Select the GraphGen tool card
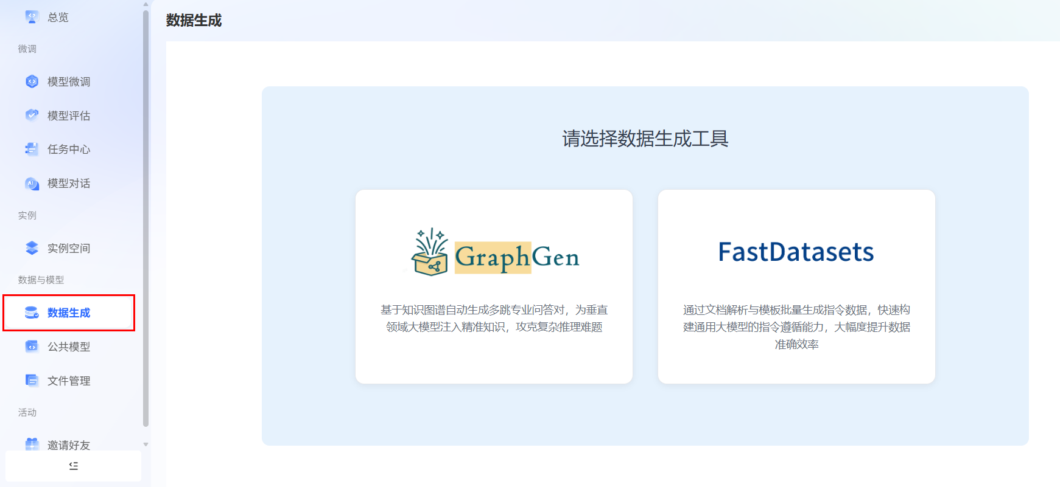Image resolution: width=1060 pixels, height=487 pixels. pos(494,286)
